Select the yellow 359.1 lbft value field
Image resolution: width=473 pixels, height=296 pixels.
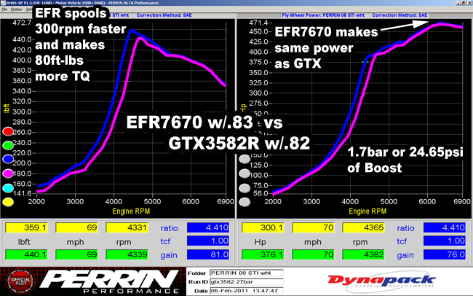(x=26, y=227)
